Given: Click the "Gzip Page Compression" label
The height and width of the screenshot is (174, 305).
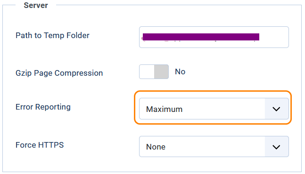Looking at the screenshot, I should click(59, 73).
